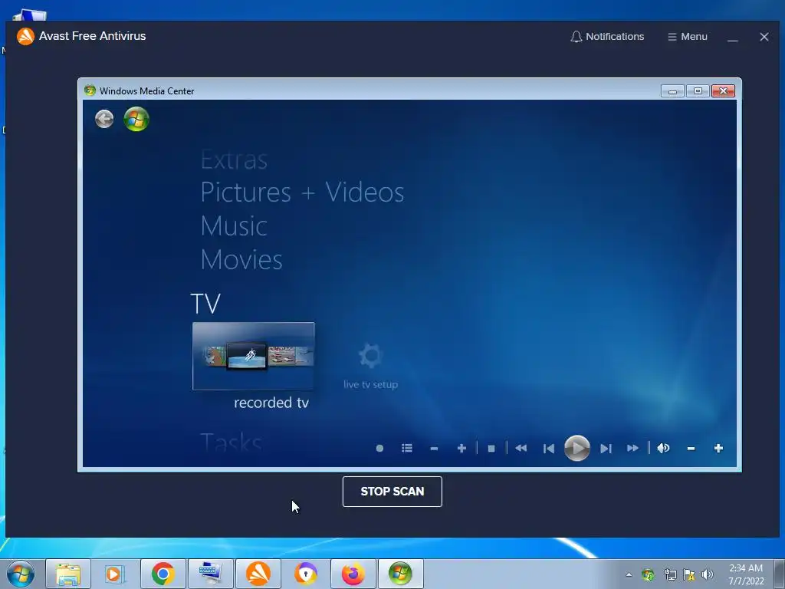
Task: Select the TV category heading
Action: pos(205,304)
